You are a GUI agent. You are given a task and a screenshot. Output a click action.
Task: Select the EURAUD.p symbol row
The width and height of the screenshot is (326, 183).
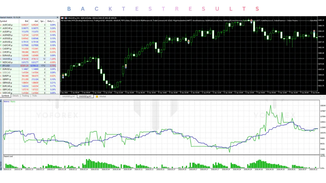[28, 55]
